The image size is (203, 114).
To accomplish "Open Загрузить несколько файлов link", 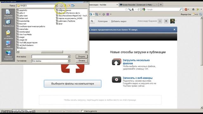I will (x=136, y=62).
